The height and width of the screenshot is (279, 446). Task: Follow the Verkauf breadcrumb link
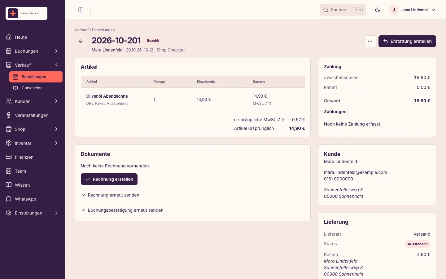tap(82, 30)
